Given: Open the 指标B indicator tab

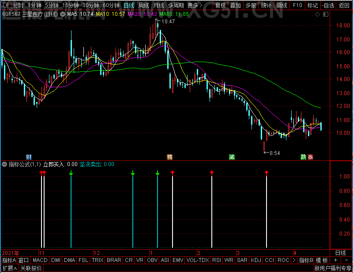Looking at the screenshot, I should pyautogui.click(x=306, y=260).
